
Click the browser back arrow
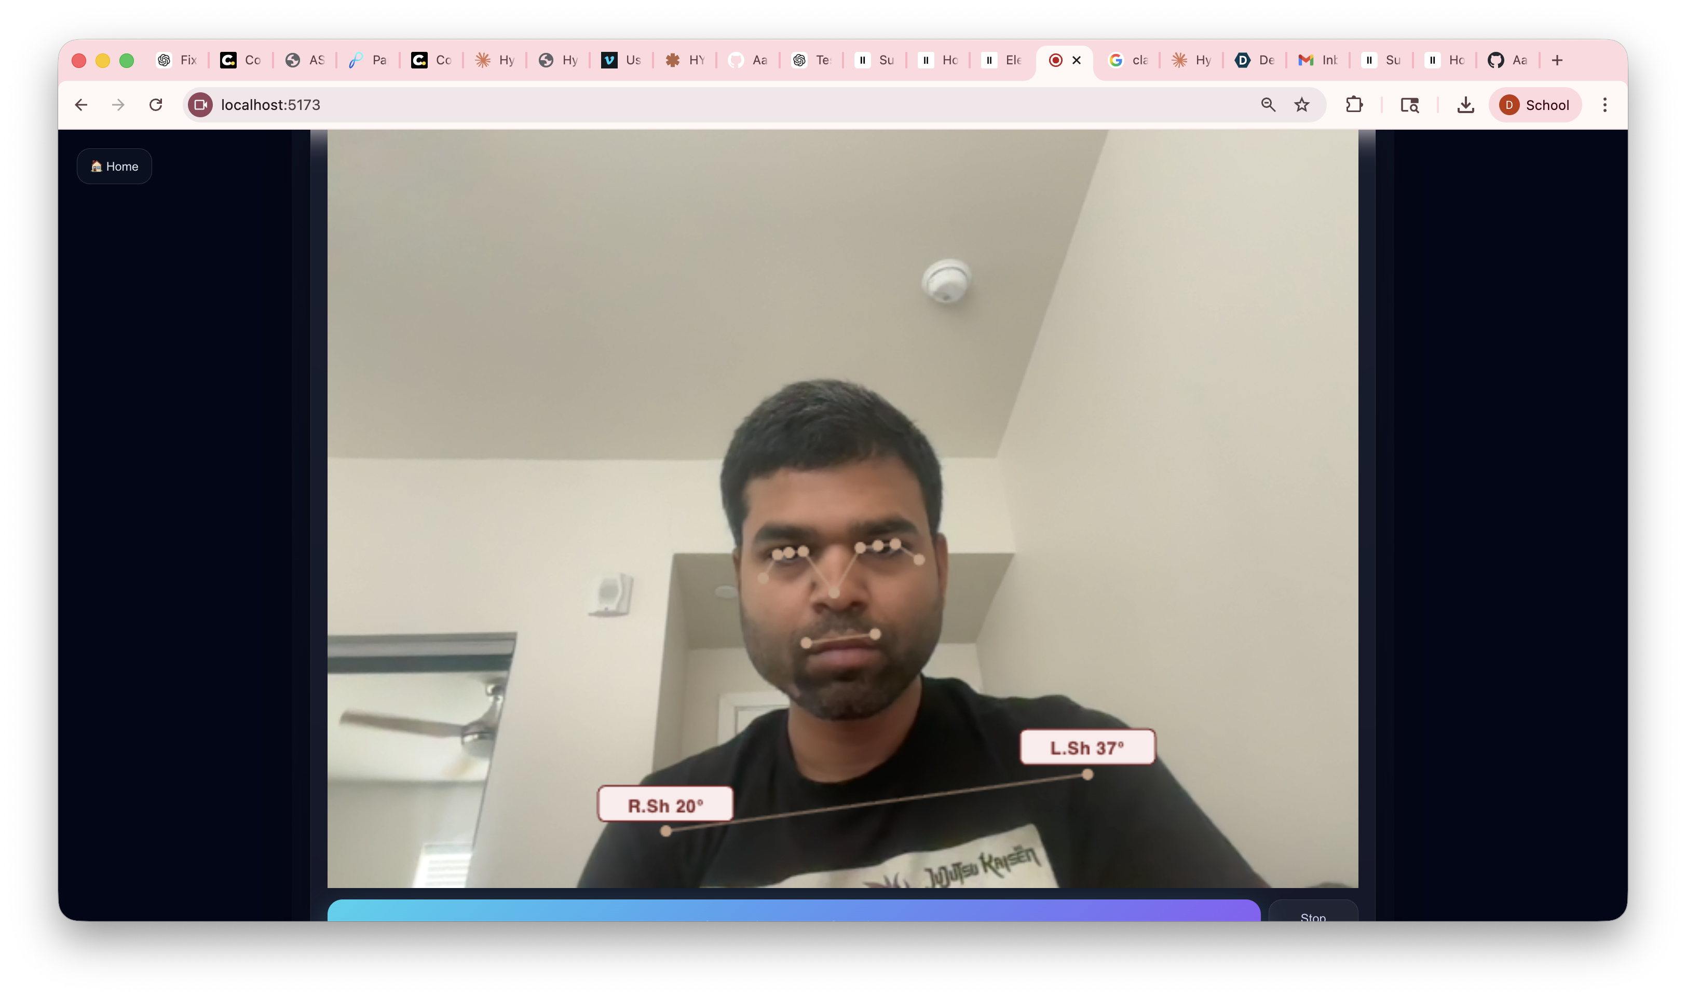(x=81, y=105)
